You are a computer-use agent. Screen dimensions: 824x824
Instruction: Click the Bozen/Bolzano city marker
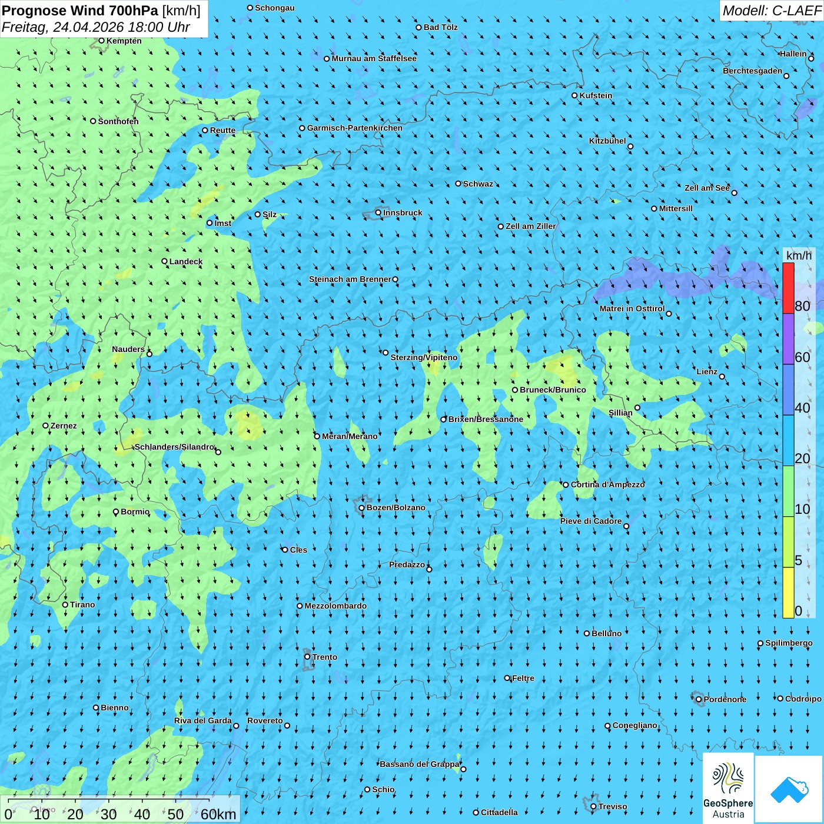362,508
